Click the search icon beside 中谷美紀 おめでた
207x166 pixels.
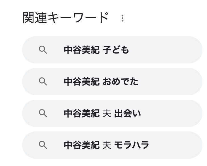43,82
